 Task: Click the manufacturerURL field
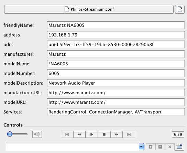(116, 92)
